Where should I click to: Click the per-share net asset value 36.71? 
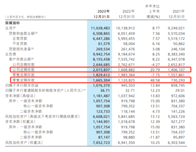(106, 90)
